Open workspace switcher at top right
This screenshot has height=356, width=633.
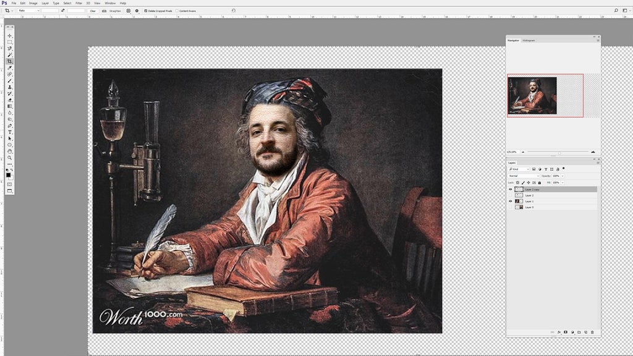pyautogui.click(x=624, y=11)
